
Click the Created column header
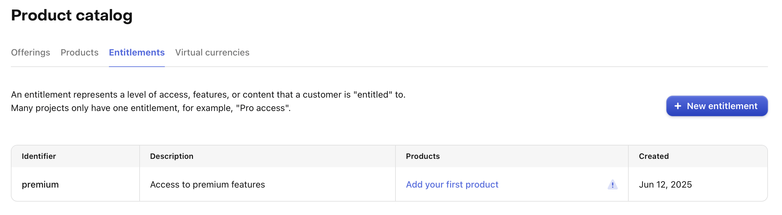click(x=653, y=156)
